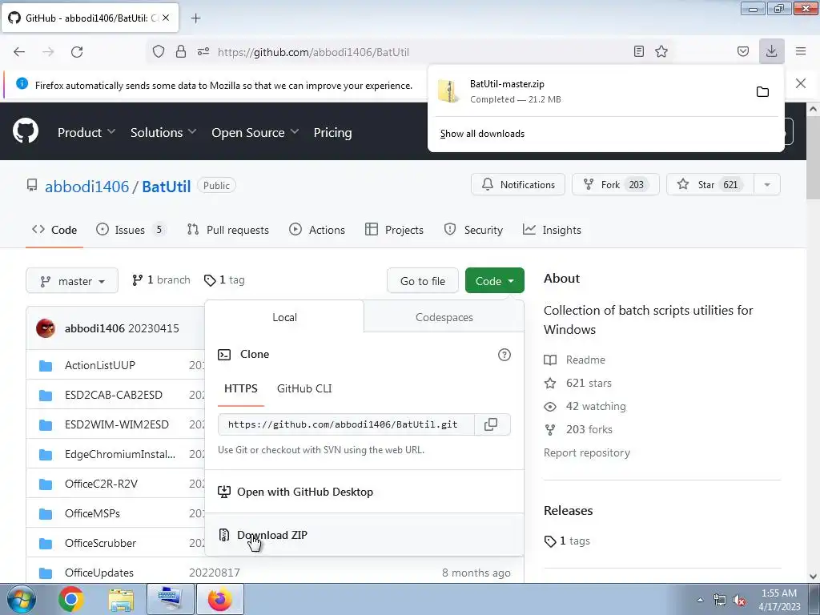
Task: Click Show all downloads
Action: 482,134
